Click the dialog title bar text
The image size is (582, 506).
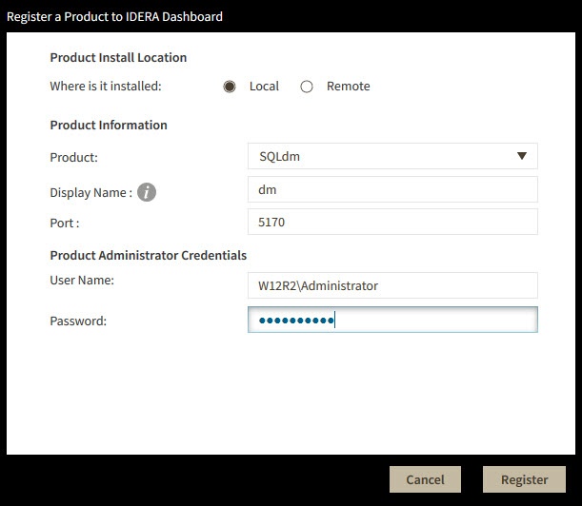coord(115,16)
